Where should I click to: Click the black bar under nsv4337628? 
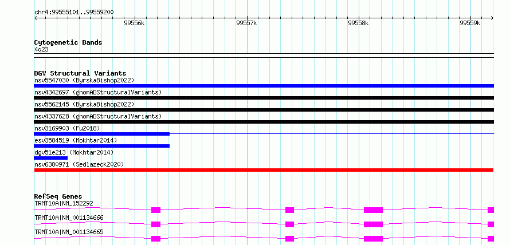pyautogui.click(x=264, y=122)
